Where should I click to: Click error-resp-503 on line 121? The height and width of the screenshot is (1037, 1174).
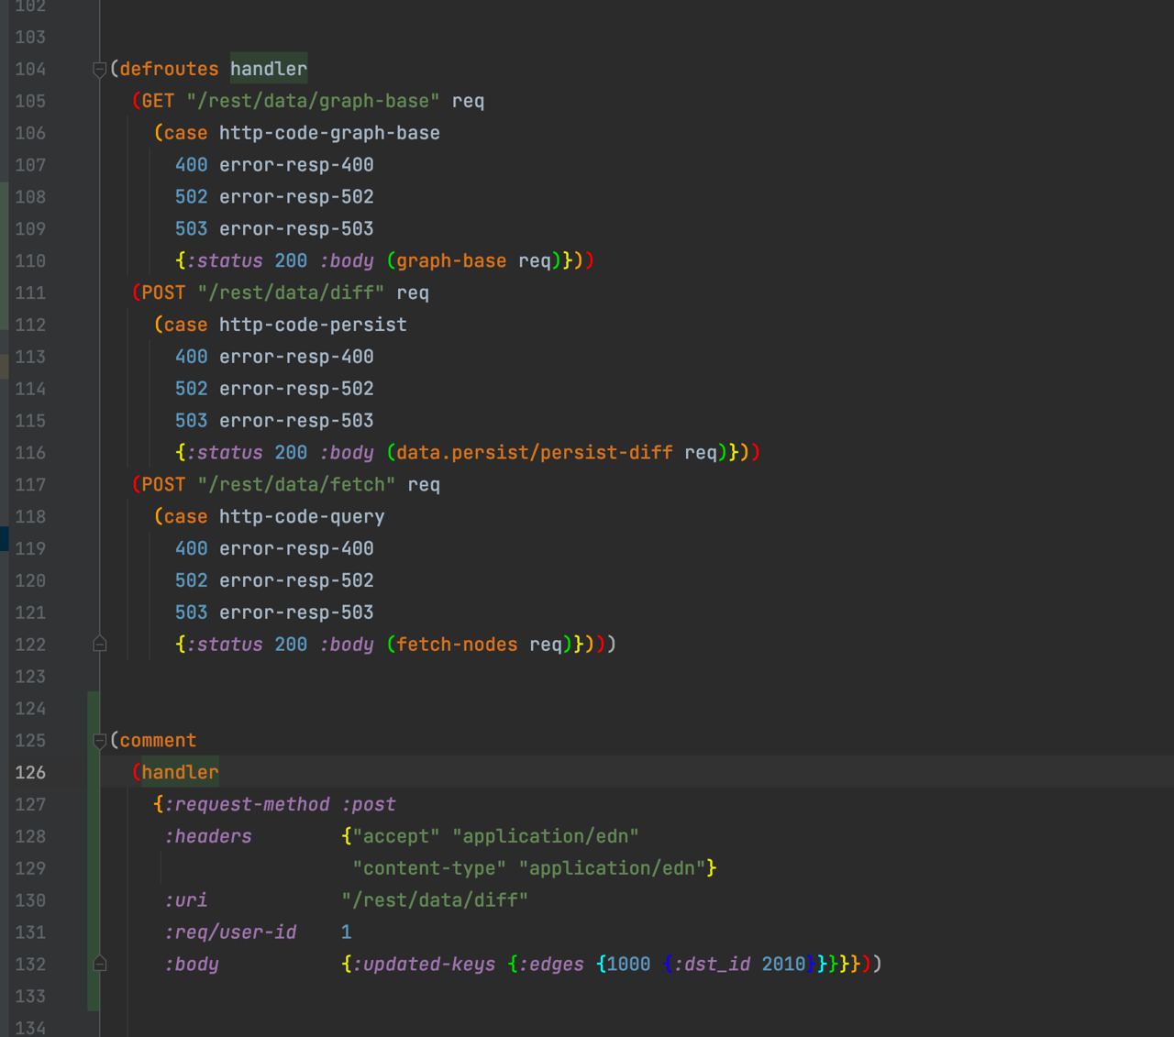pyautogui.click(x=296, y=612)
